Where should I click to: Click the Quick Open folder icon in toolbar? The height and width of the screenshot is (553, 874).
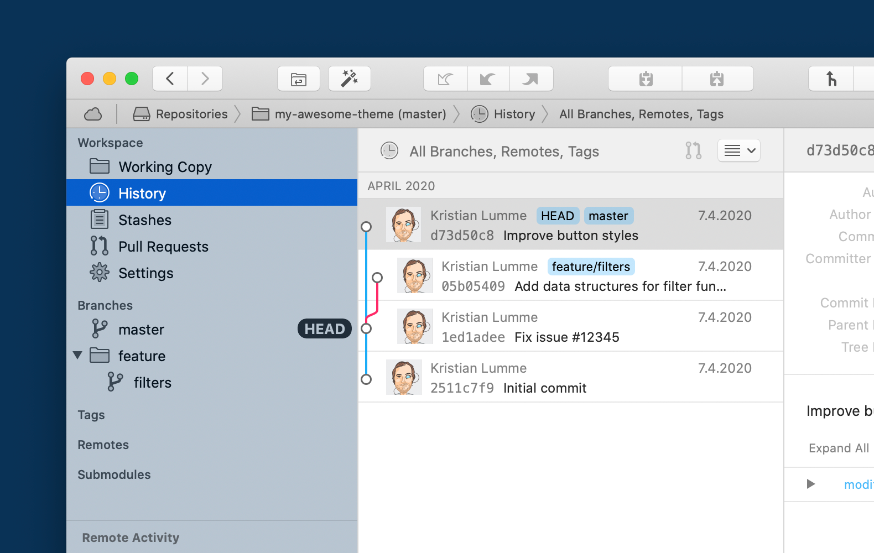click(299, 79)
